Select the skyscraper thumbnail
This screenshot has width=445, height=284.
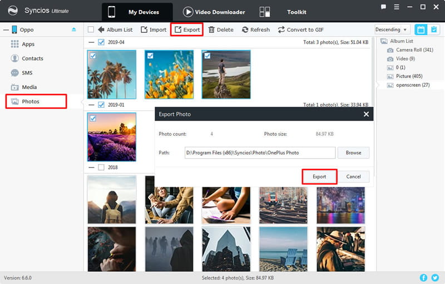click(x=226, y=249)
